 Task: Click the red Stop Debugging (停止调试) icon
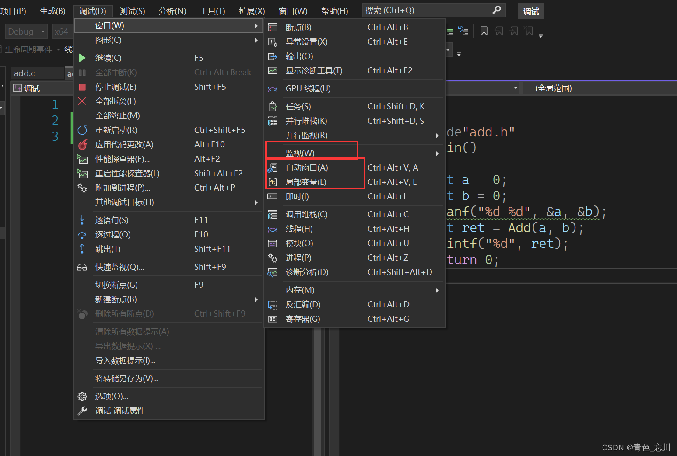82,87
